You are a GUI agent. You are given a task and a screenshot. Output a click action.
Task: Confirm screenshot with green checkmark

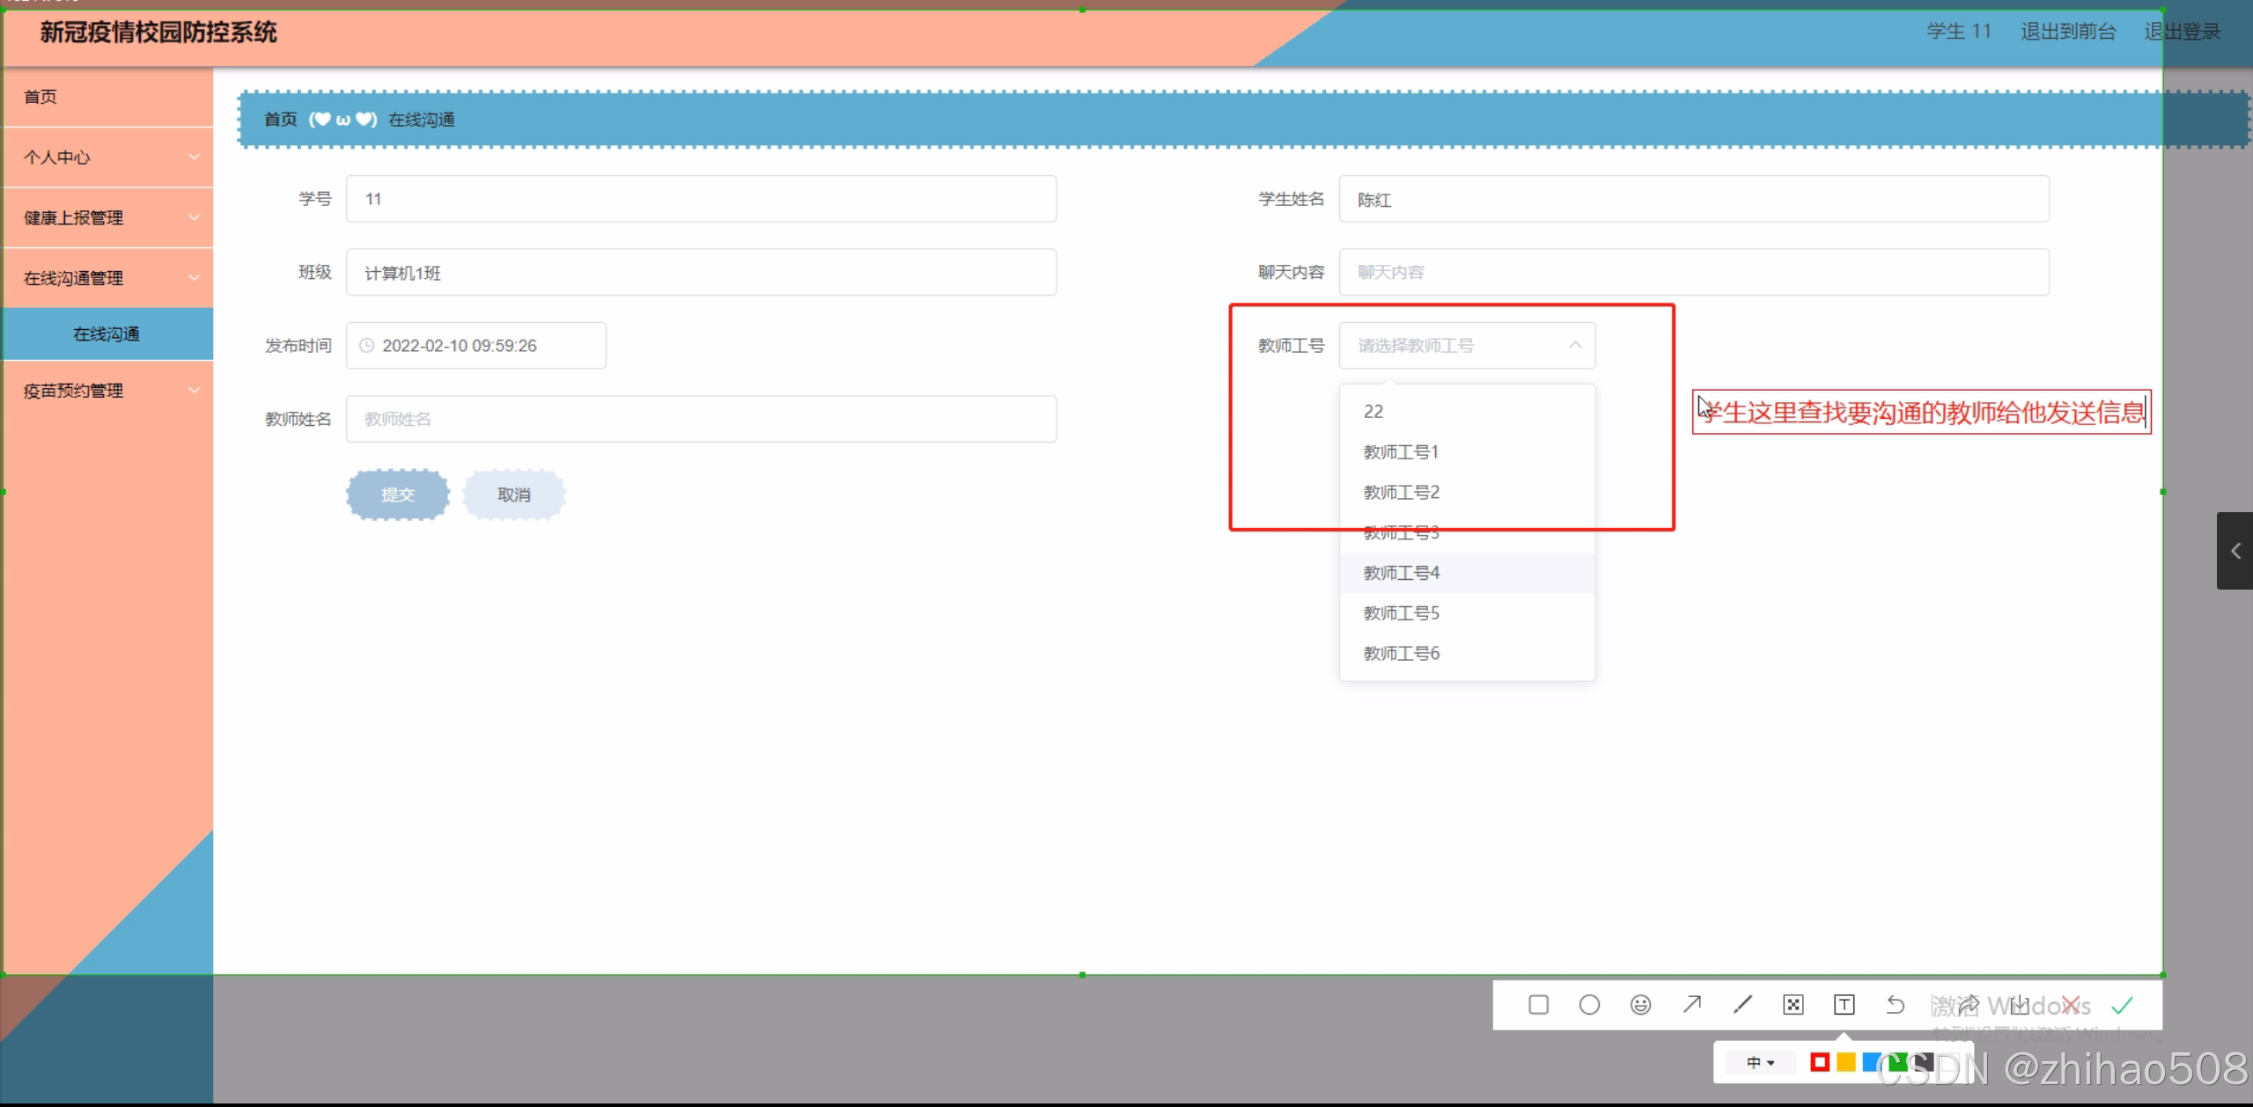2123,1005
